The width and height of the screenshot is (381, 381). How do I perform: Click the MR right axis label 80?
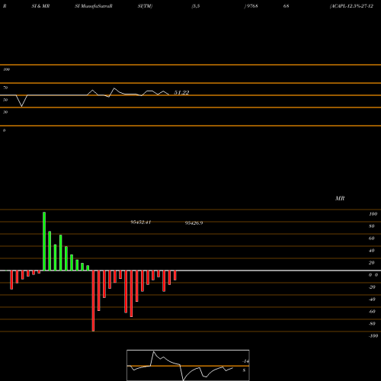pos(372,226)
